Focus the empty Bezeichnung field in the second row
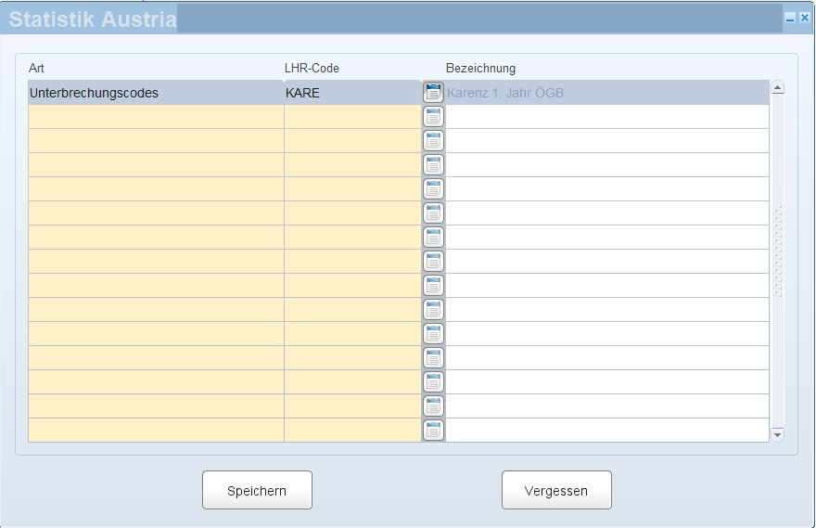Image resolution: width=816 pixels, height=528 pixels. point(606,117)
